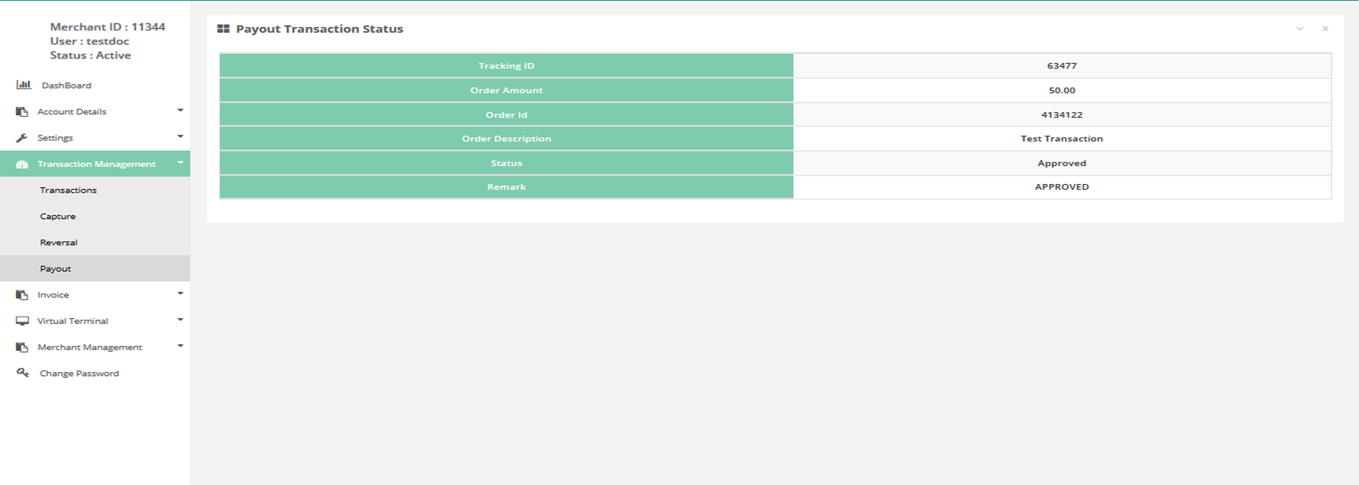The height and width of the screenshot is (485, 1359).
Task: Click the Invoice sidebar icon
Action: coord(22,295)
